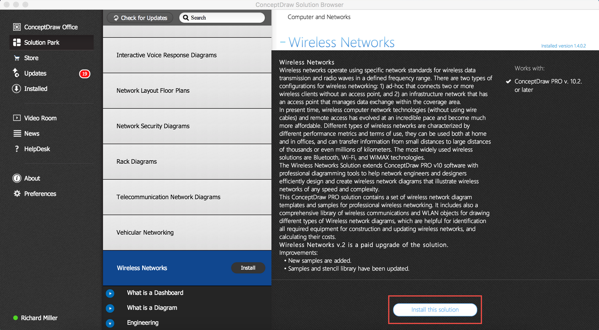Click the green status dot by Richard Miller
This screenshot has height=330, width=599.
[16, 318]
